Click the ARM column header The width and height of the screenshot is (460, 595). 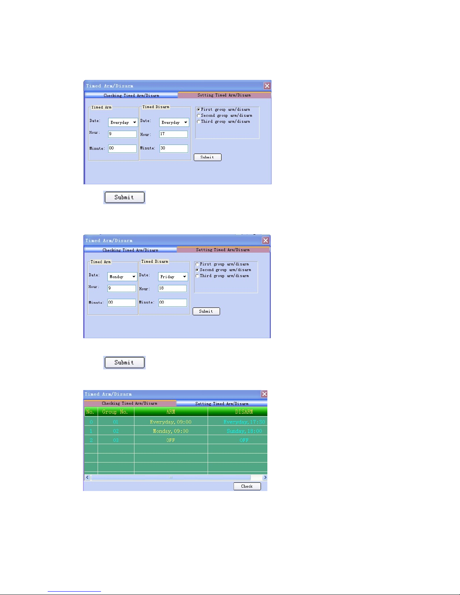point(171,412)
